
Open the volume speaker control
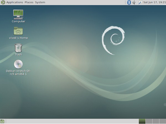tap(134, 2)
